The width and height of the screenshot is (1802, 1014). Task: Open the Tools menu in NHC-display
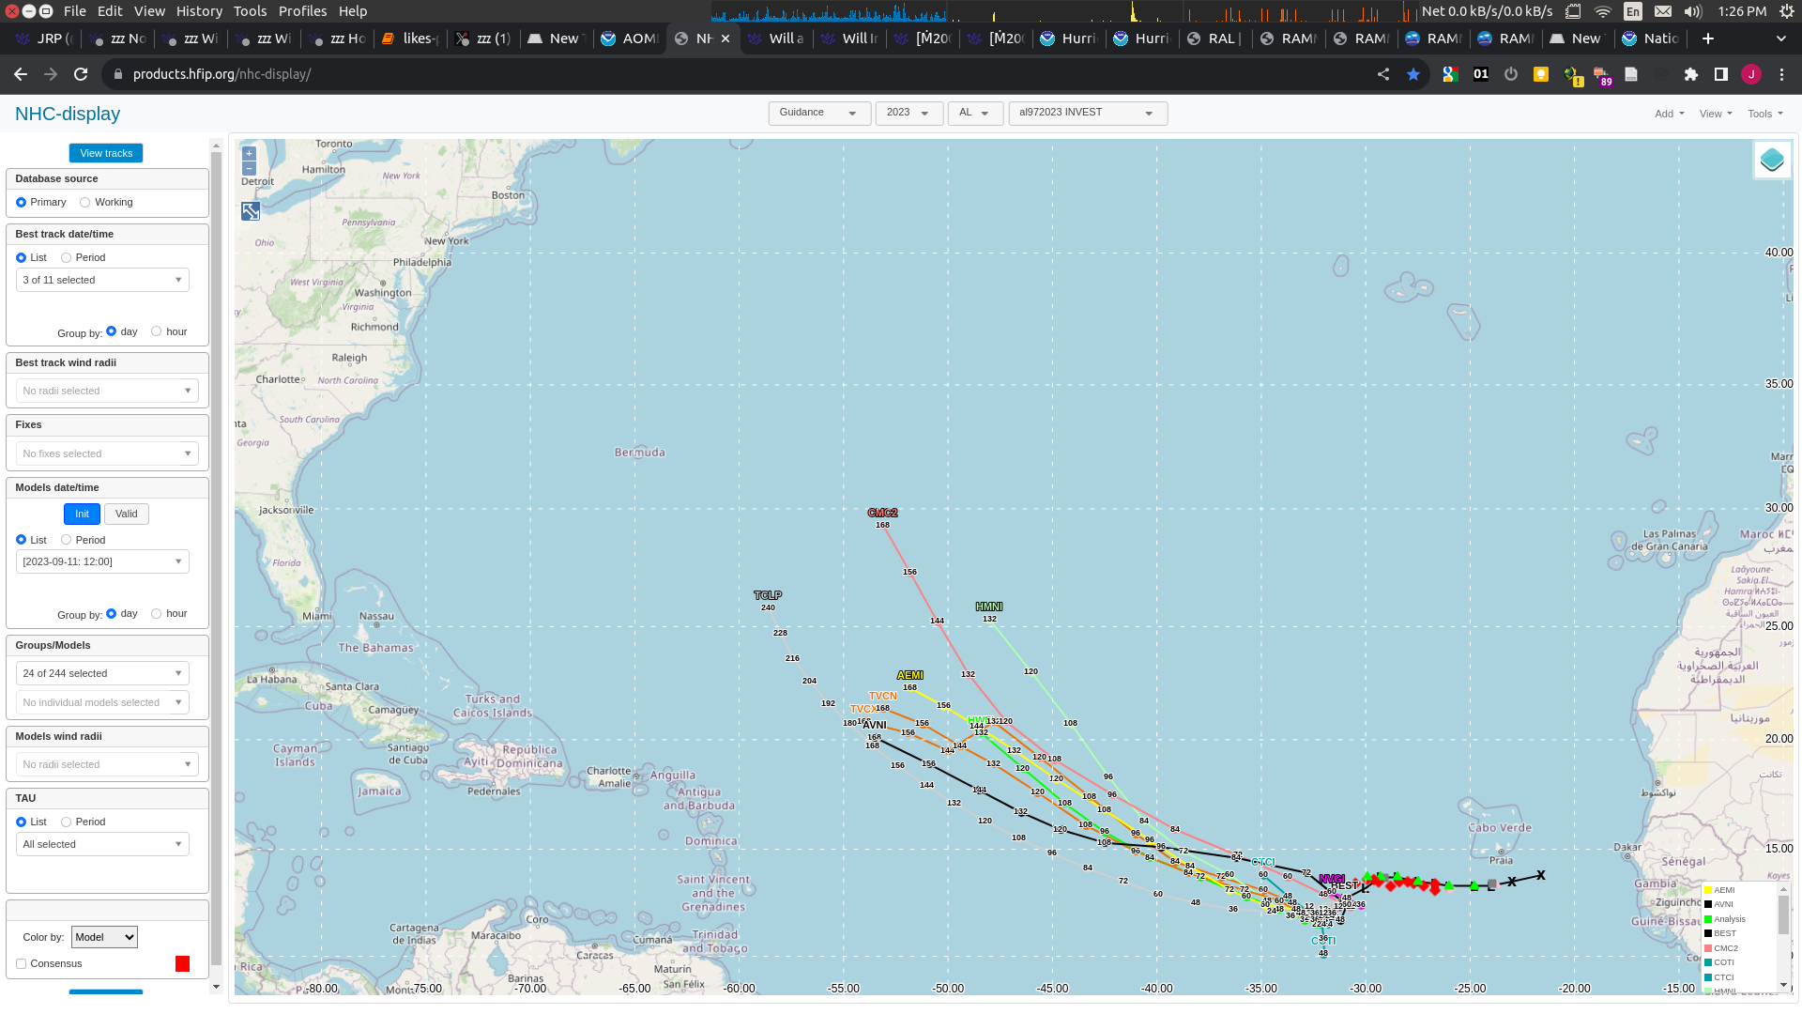pos(1765,114)
